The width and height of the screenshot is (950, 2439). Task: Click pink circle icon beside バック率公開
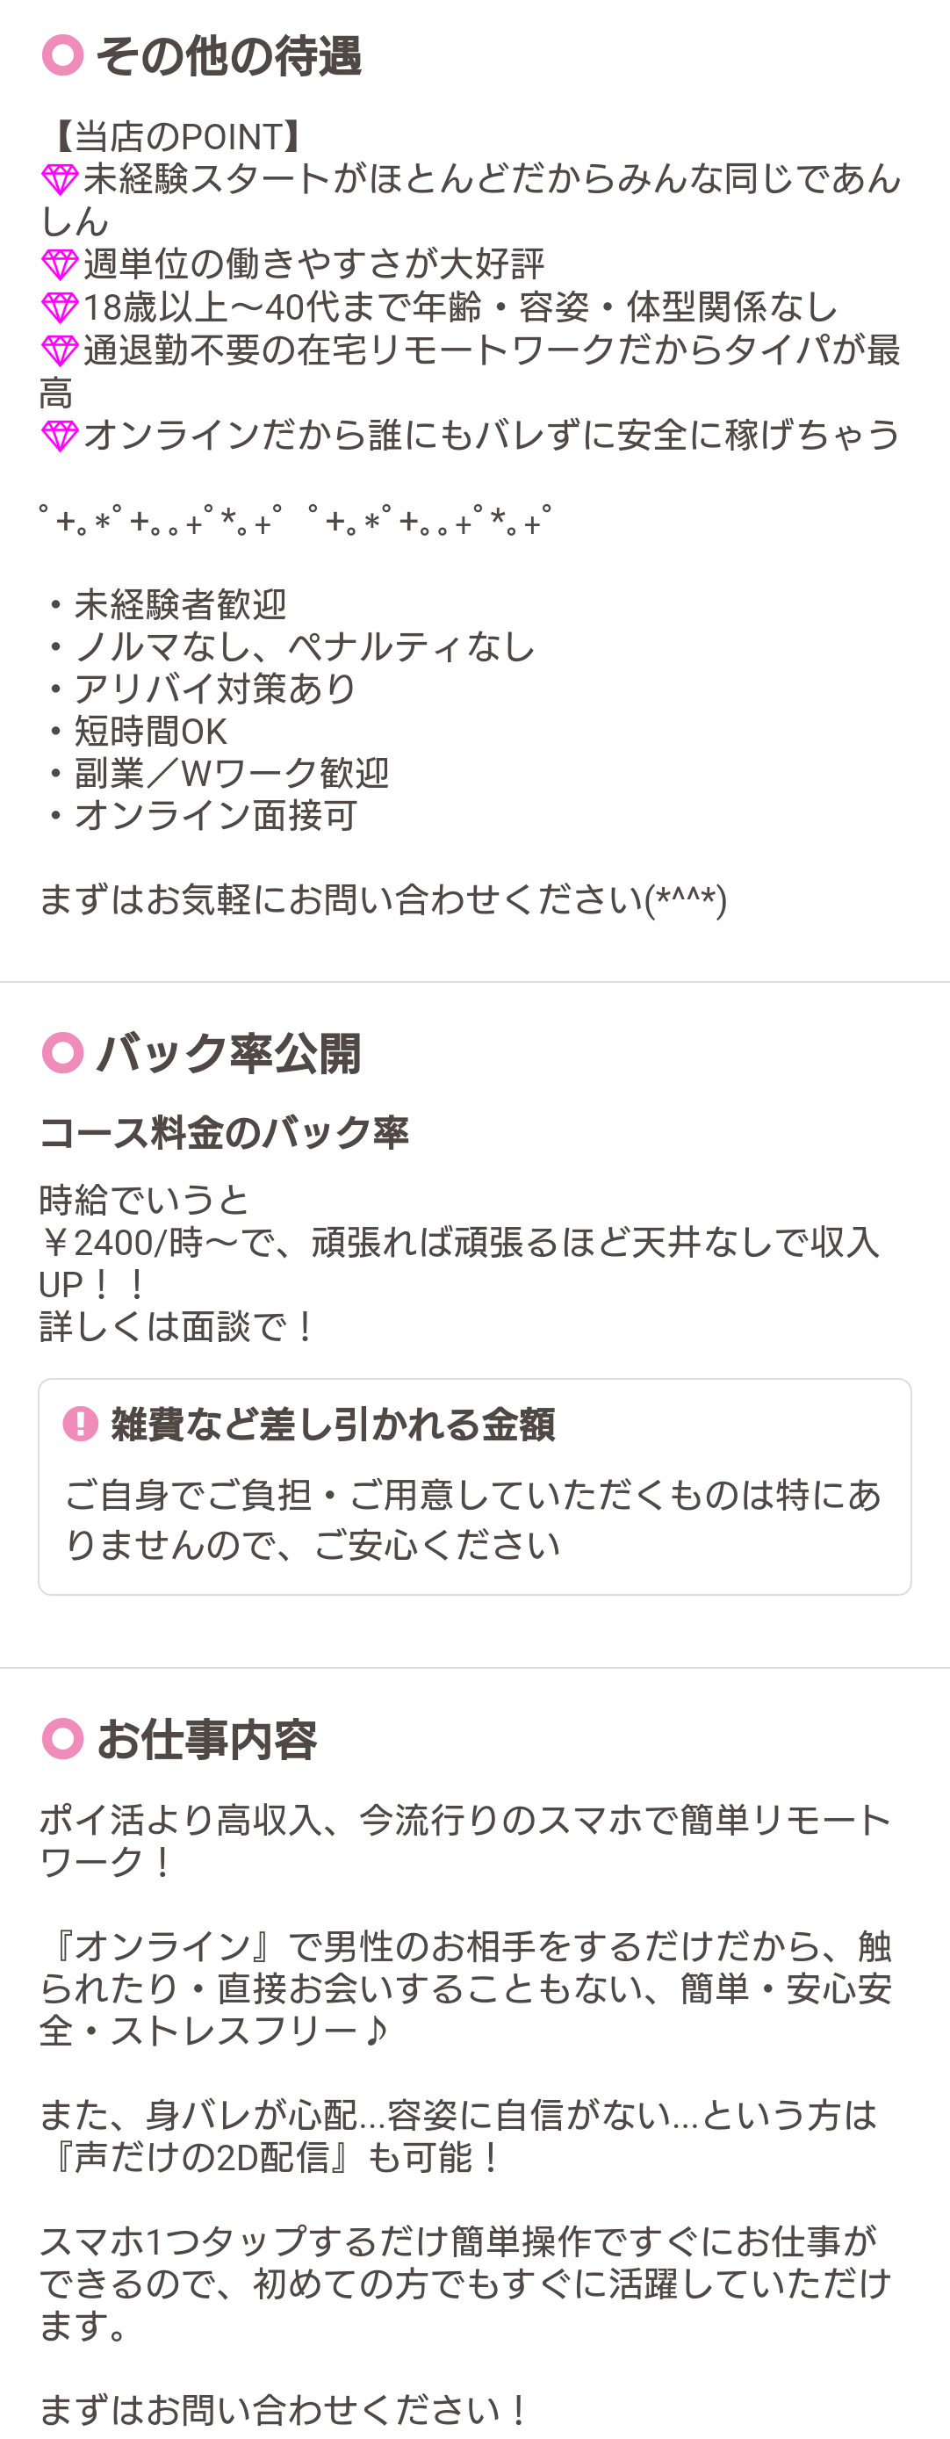click(62, 1053)
